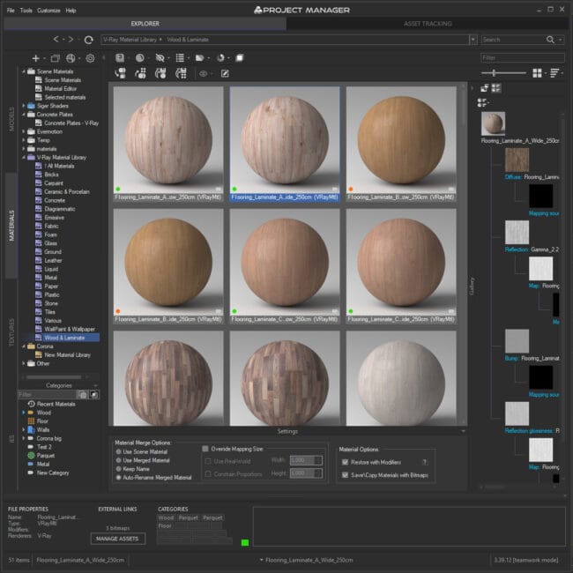Viewport: 573px width, 573px height.
Task: Open the Help menu
Action: [x=71, y=11]
